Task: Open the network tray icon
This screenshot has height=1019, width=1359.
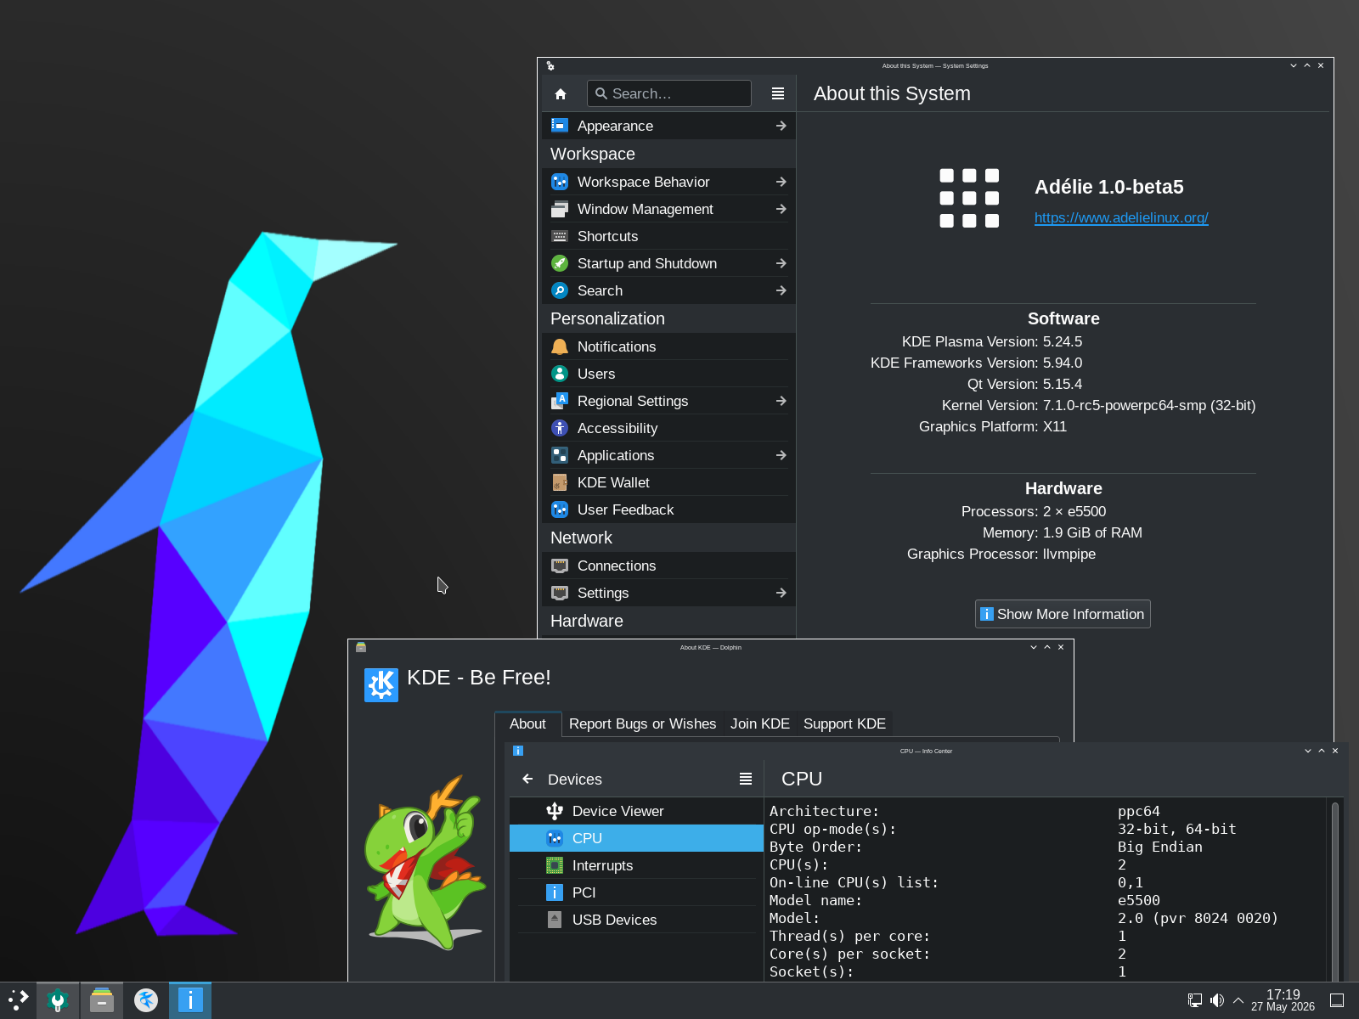Action: (x=1195, y=1000)
